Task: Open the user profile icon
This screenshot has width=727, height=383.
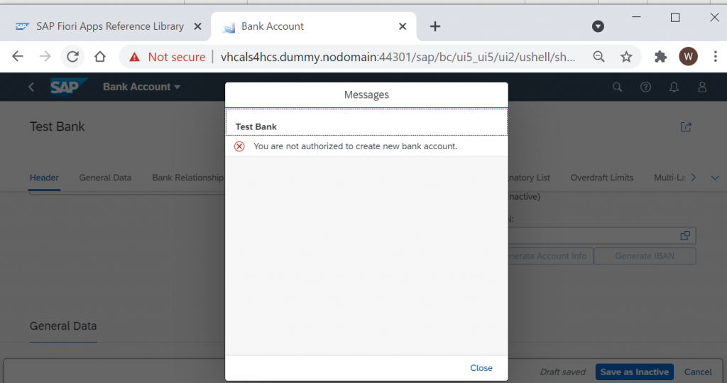Action: pyautogui.click(x=702, y=87)
